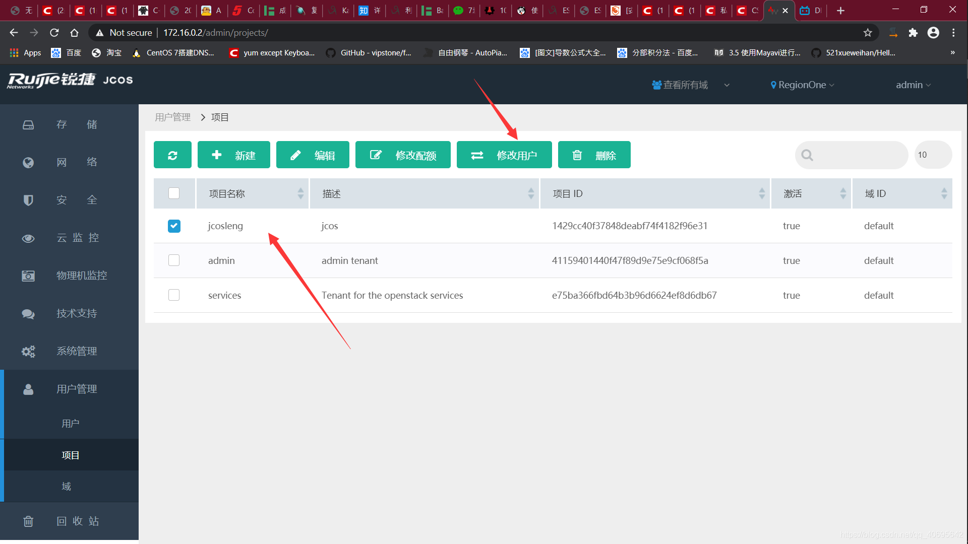This screenshot has width=968, height=544.
Task: Open the 安全 security sidebar section
Action: (70, 200)
